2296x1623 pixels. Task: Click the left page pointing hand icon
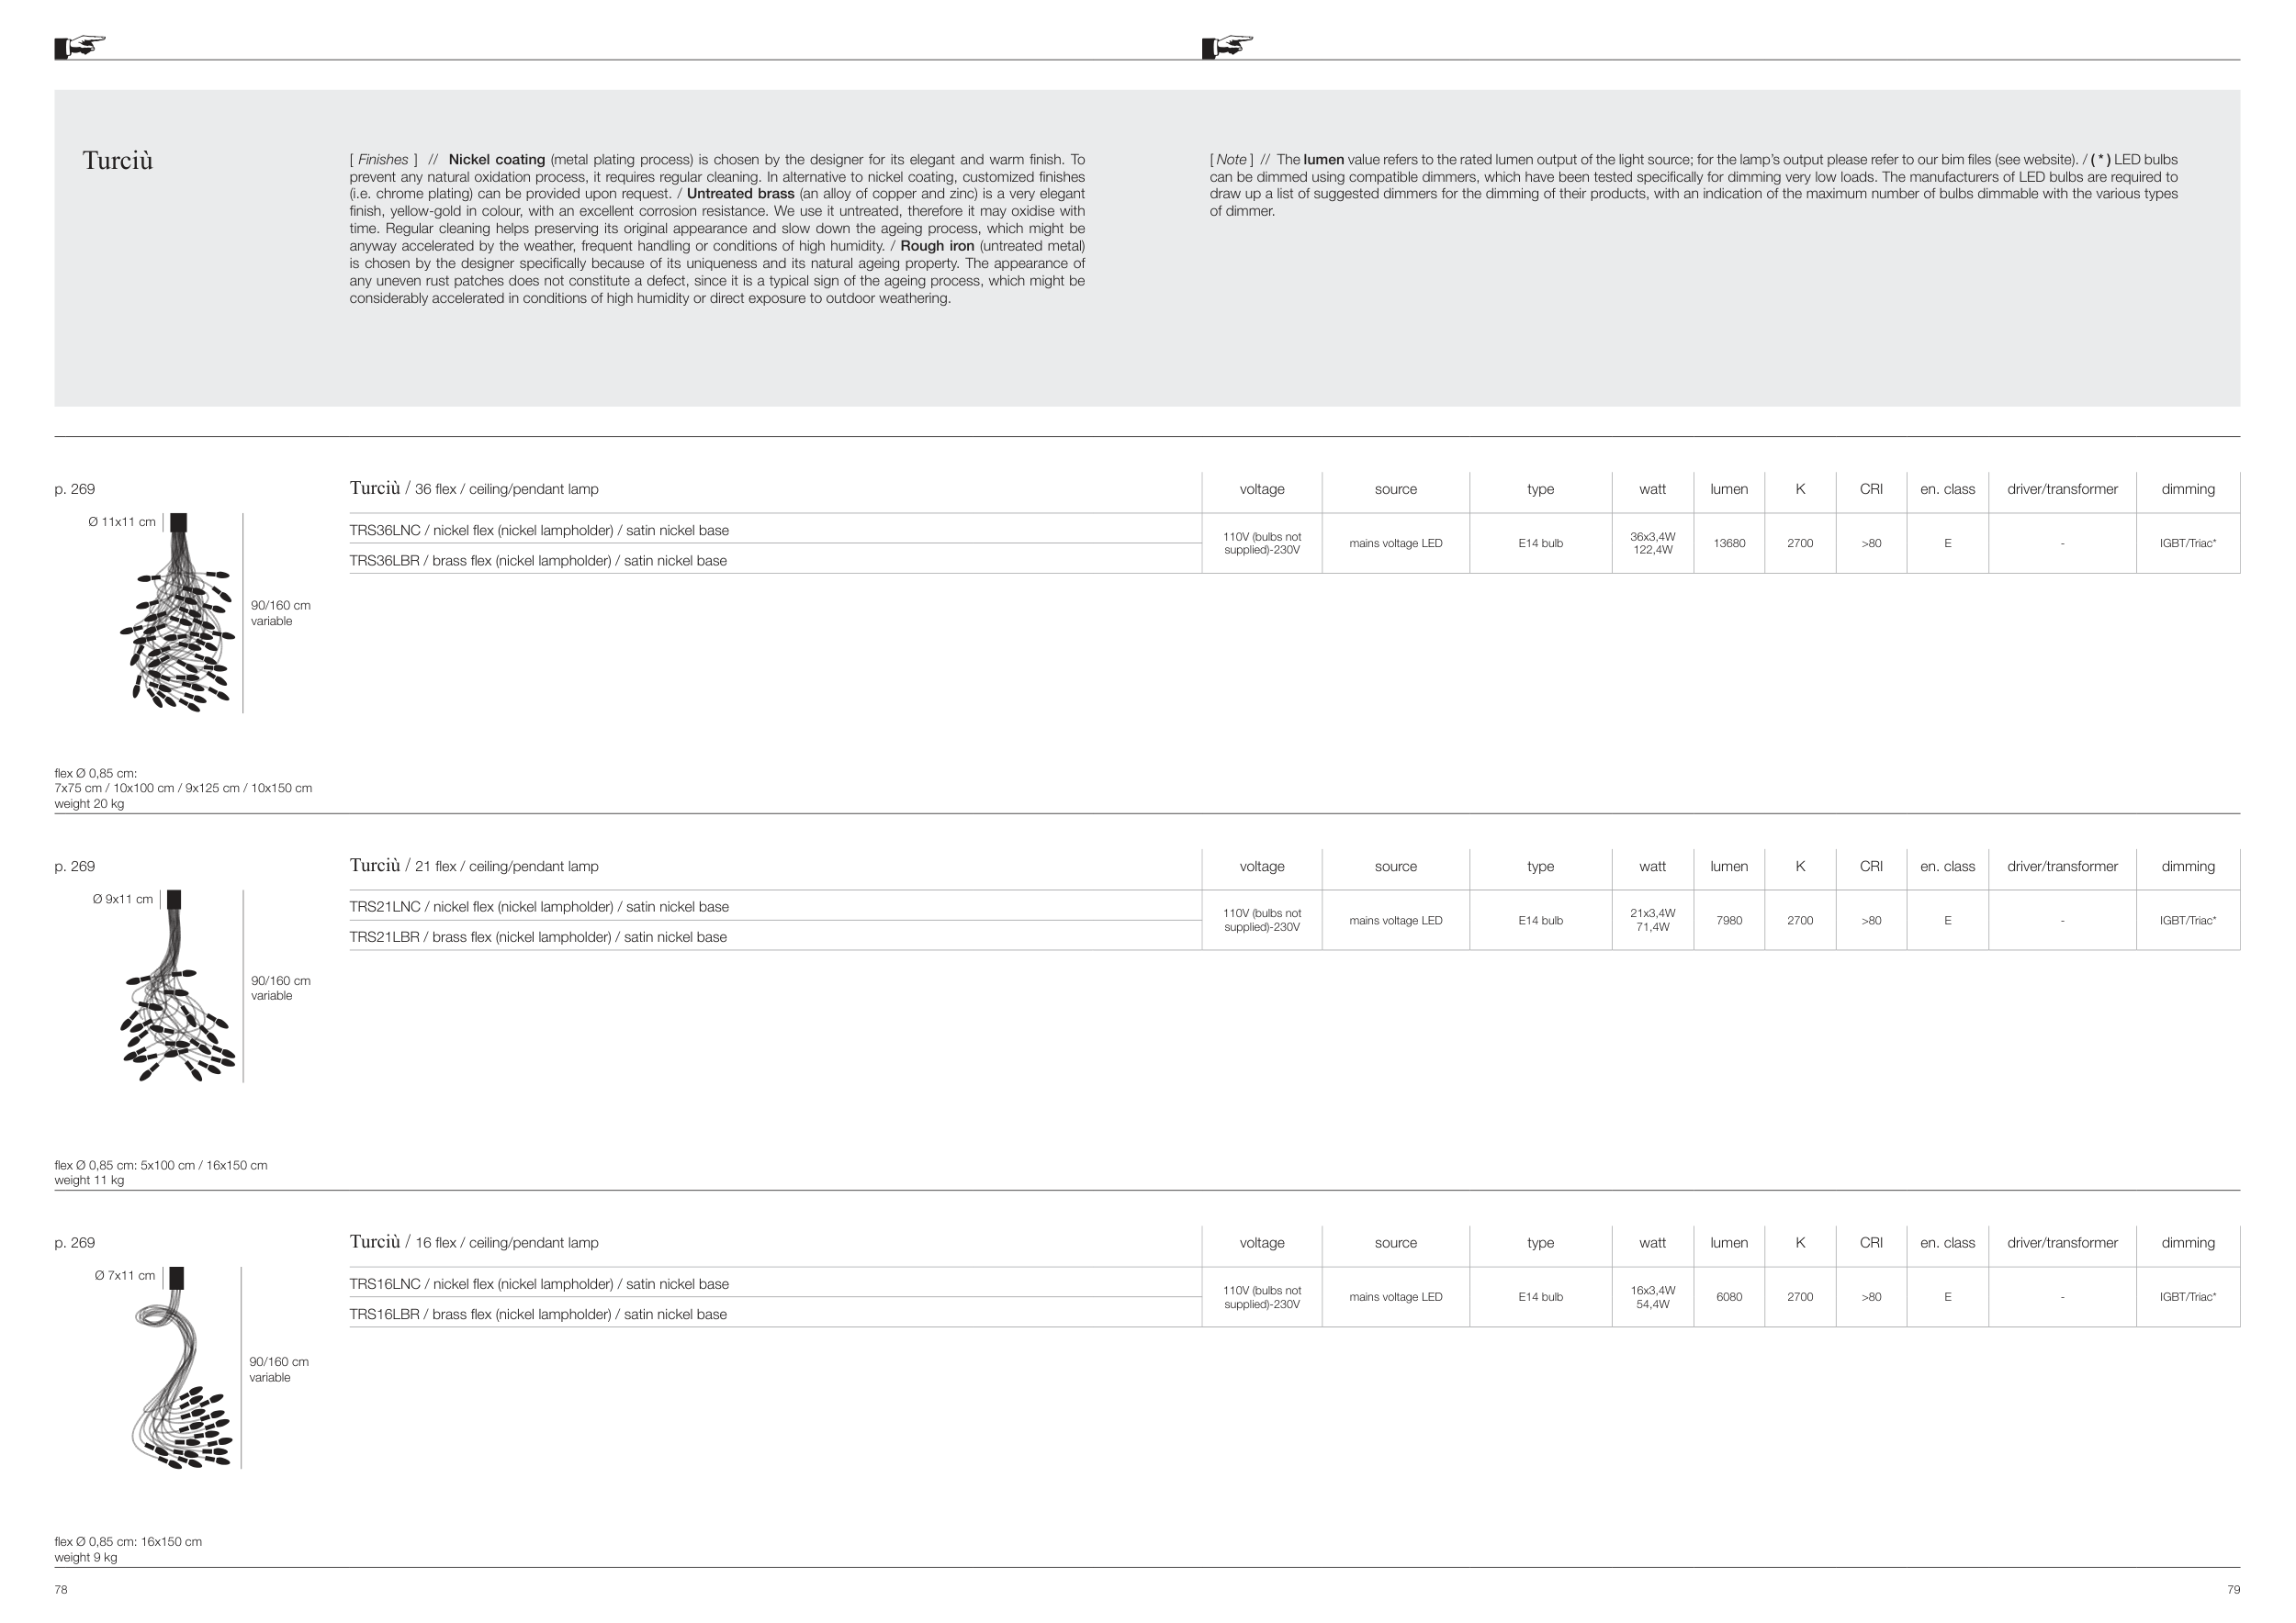(80, 46)
